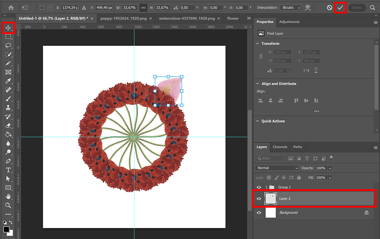380x239 pixels.
Task: Commit the transform with the checkmark button
Action: pyautogui.click(x=340, y=7)
